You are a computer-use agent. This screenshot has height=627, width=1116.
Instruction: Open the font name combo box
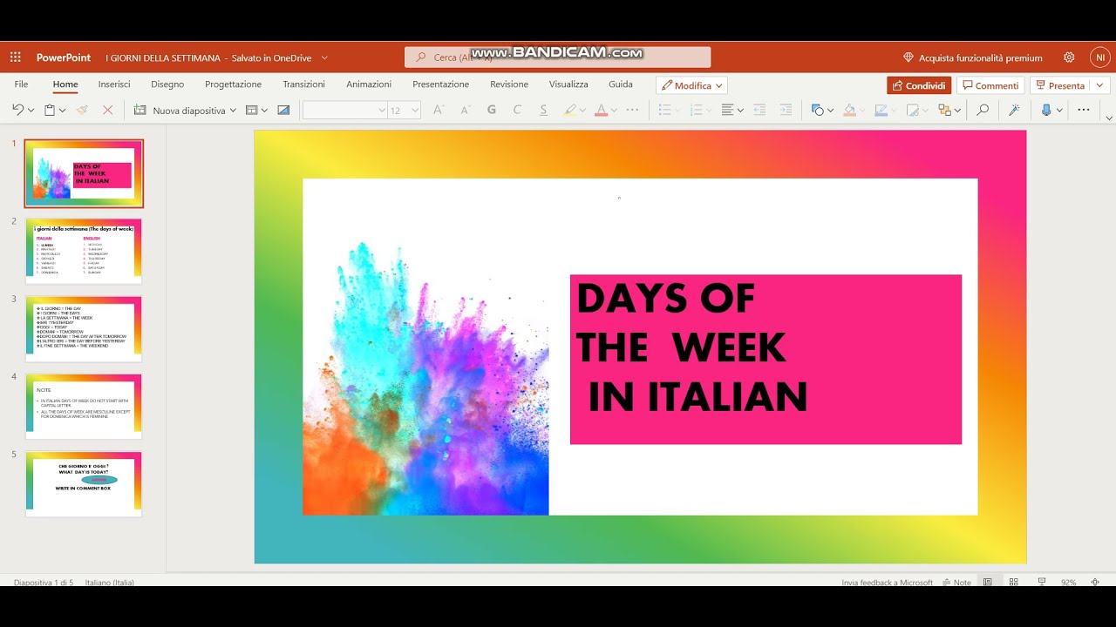(x=344, y=110)
